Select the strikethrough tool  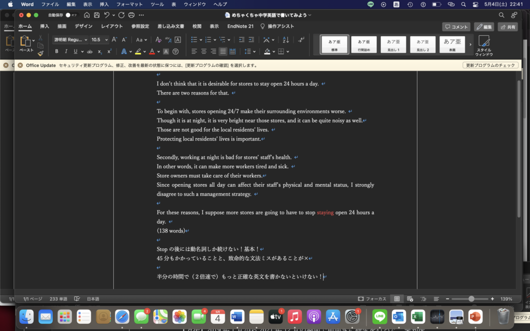90,51
